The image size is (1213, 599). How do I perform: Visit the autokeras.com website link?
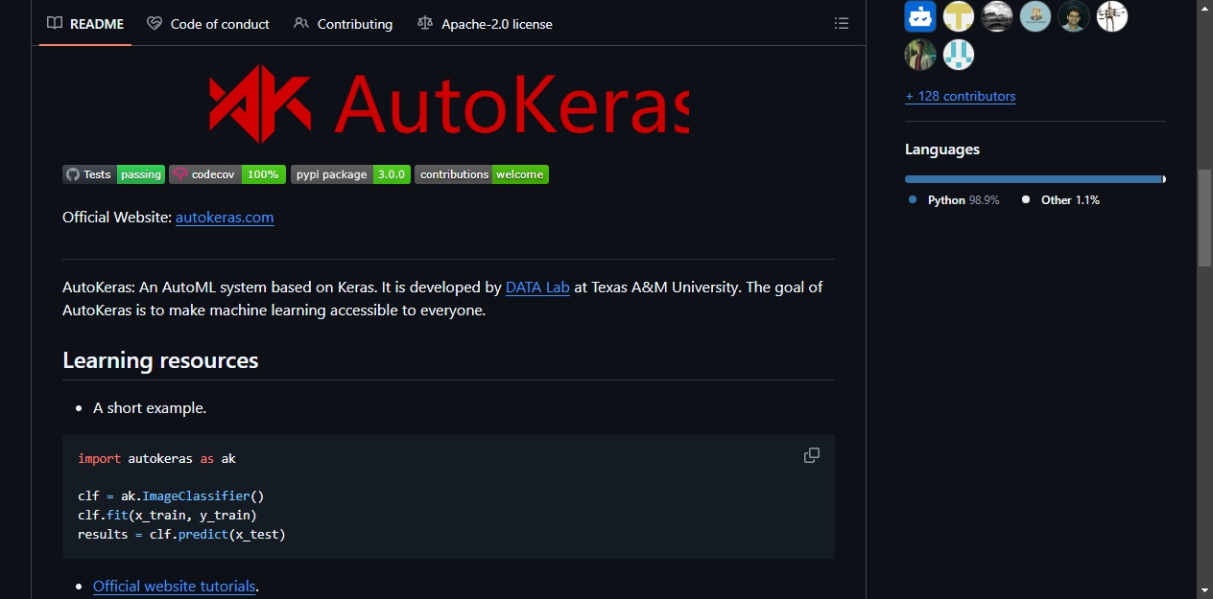click(225, 218)
